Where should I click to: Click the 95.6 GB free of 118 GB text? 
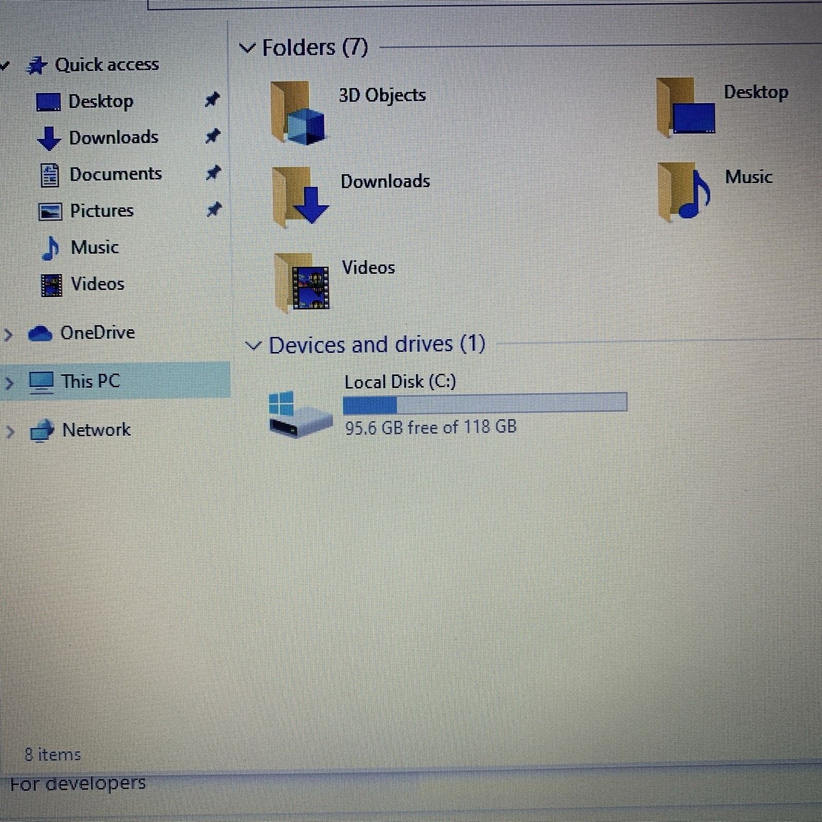[431, 427]
